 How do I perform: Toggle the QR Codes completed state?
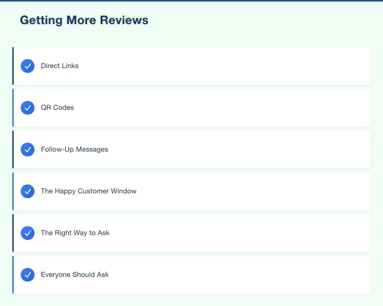(28, 107)
